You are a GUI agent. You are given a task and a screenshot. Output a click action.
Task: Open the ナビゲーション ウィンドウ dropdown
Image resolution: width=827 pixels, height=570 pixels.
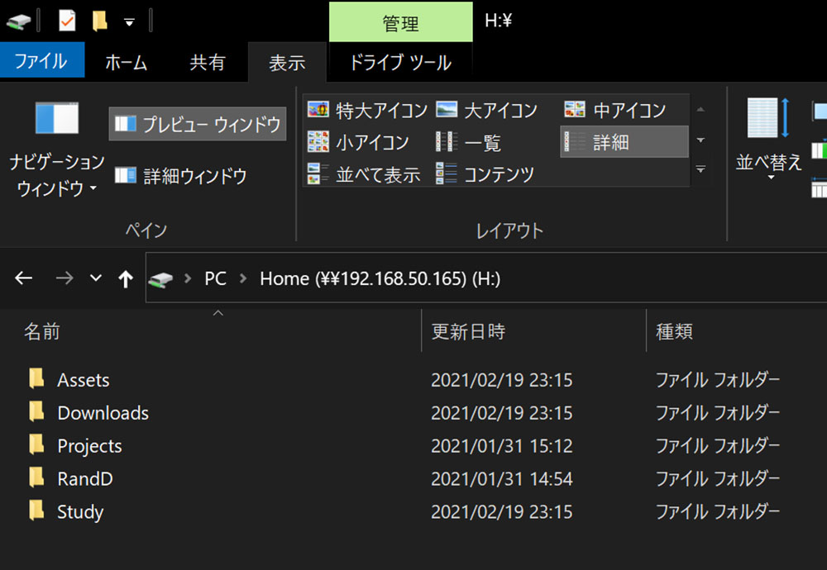click(x=57, y=175)
